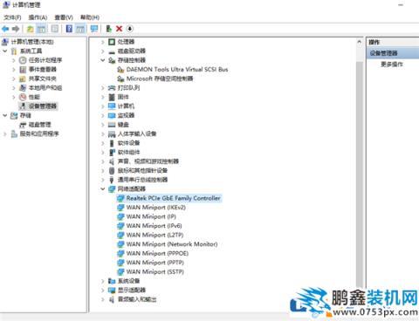Open the 帮助(H) menu
419x321 pixels.
90,17
